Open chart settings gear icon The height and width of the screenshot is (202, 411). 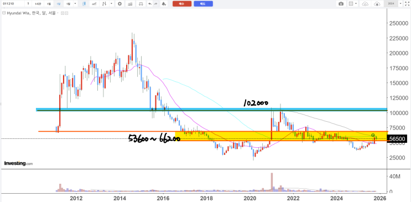tap(120, 4)
